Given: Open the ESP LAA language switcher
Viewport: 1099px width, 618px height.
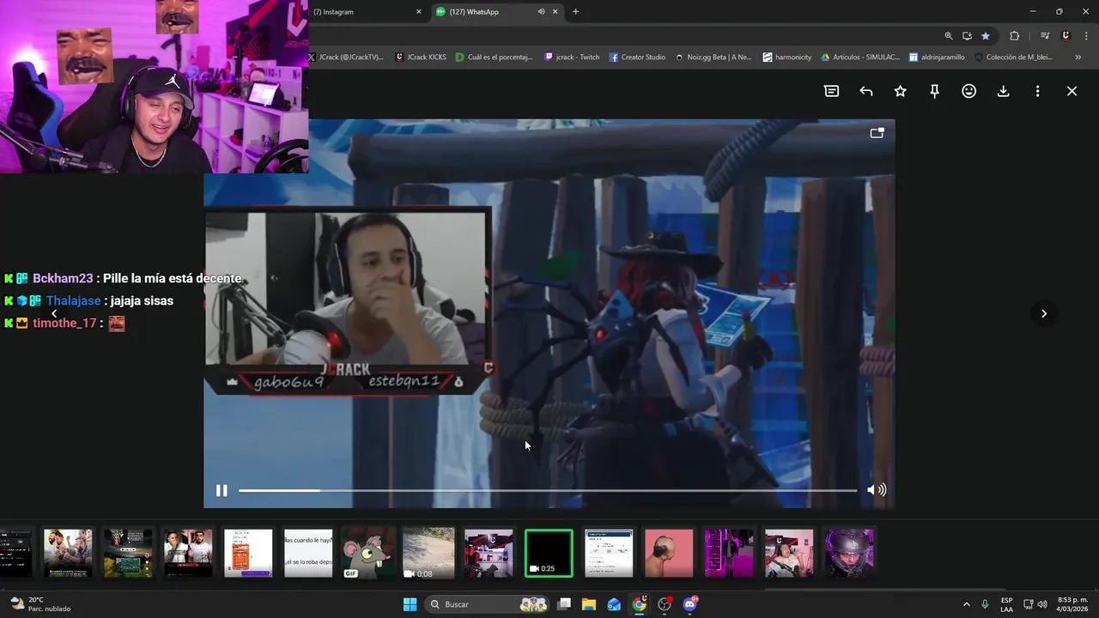Looking at the screenshot, I should tap(1006, 604).
